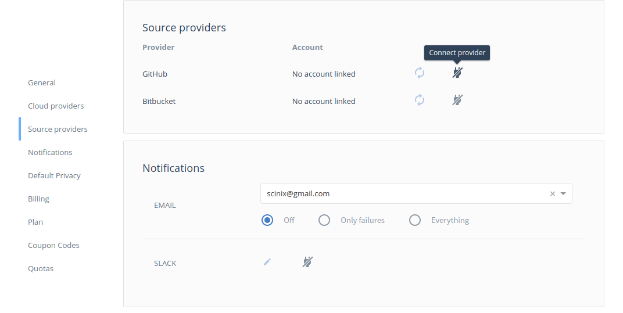Select the Off email notification option
Image resolution: width=623 pixels, height=313 pixels.
tap(267, 220)
